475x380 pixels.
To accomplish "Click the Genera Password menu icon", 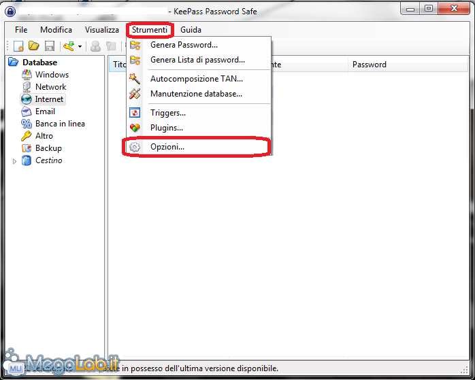I will click(x=135, y=45).
